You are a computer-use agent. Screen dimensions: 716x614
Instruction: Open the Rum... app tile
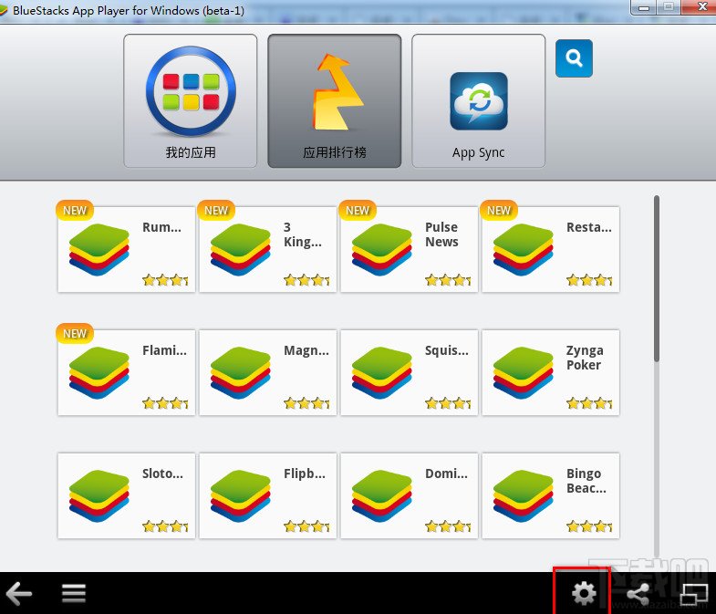126,249
